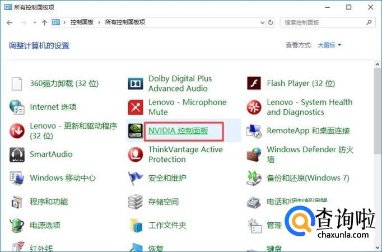Open Lenovo System Health and Diagnostics link
The height and width of the screenshot is (252, 382).
pos(310,107)
